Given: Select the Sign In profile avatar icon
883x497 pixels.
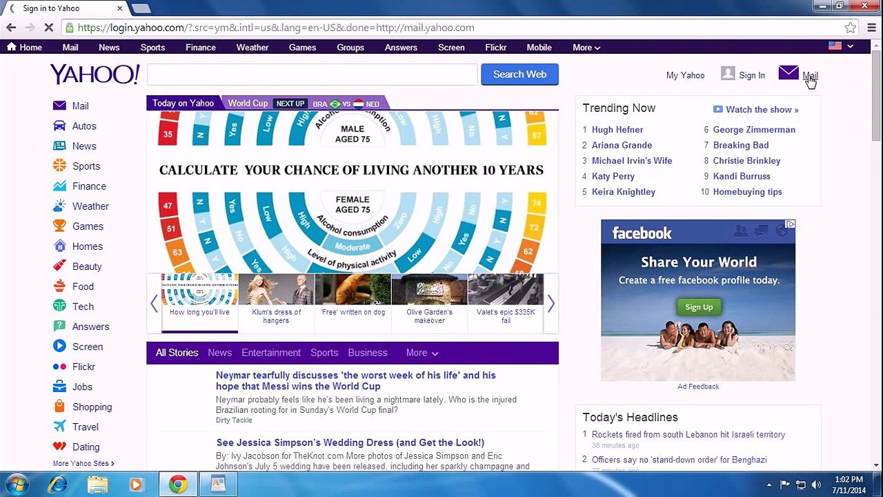Looking at the screenshot, I should [x=728, y=73].
